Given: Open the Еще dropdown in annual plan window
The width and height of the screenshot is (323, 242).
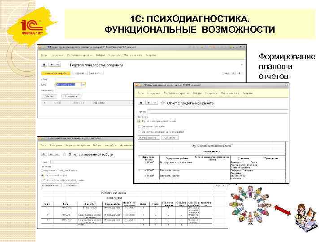Looking at the screenshot, I should point(228,73).
